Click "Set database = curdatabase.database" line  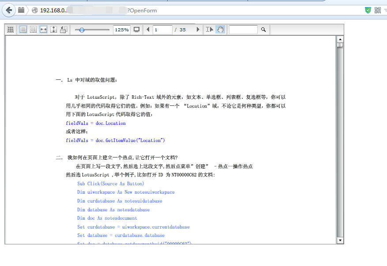pyautogui.click(x=121, y=236)
